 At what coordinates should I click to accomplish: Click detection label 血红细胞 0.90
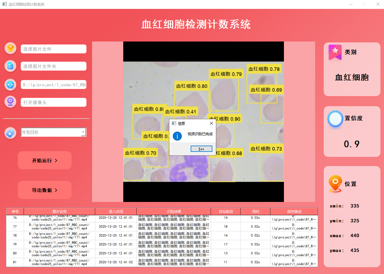225,119
